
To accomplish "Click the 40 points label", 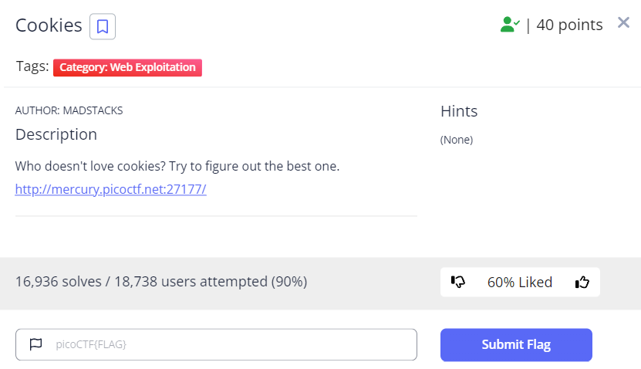I will (569, 25).
